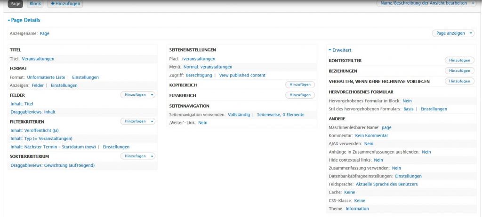Add a Kontextfilter with Hinzufügen

click(x=459, y=61)
